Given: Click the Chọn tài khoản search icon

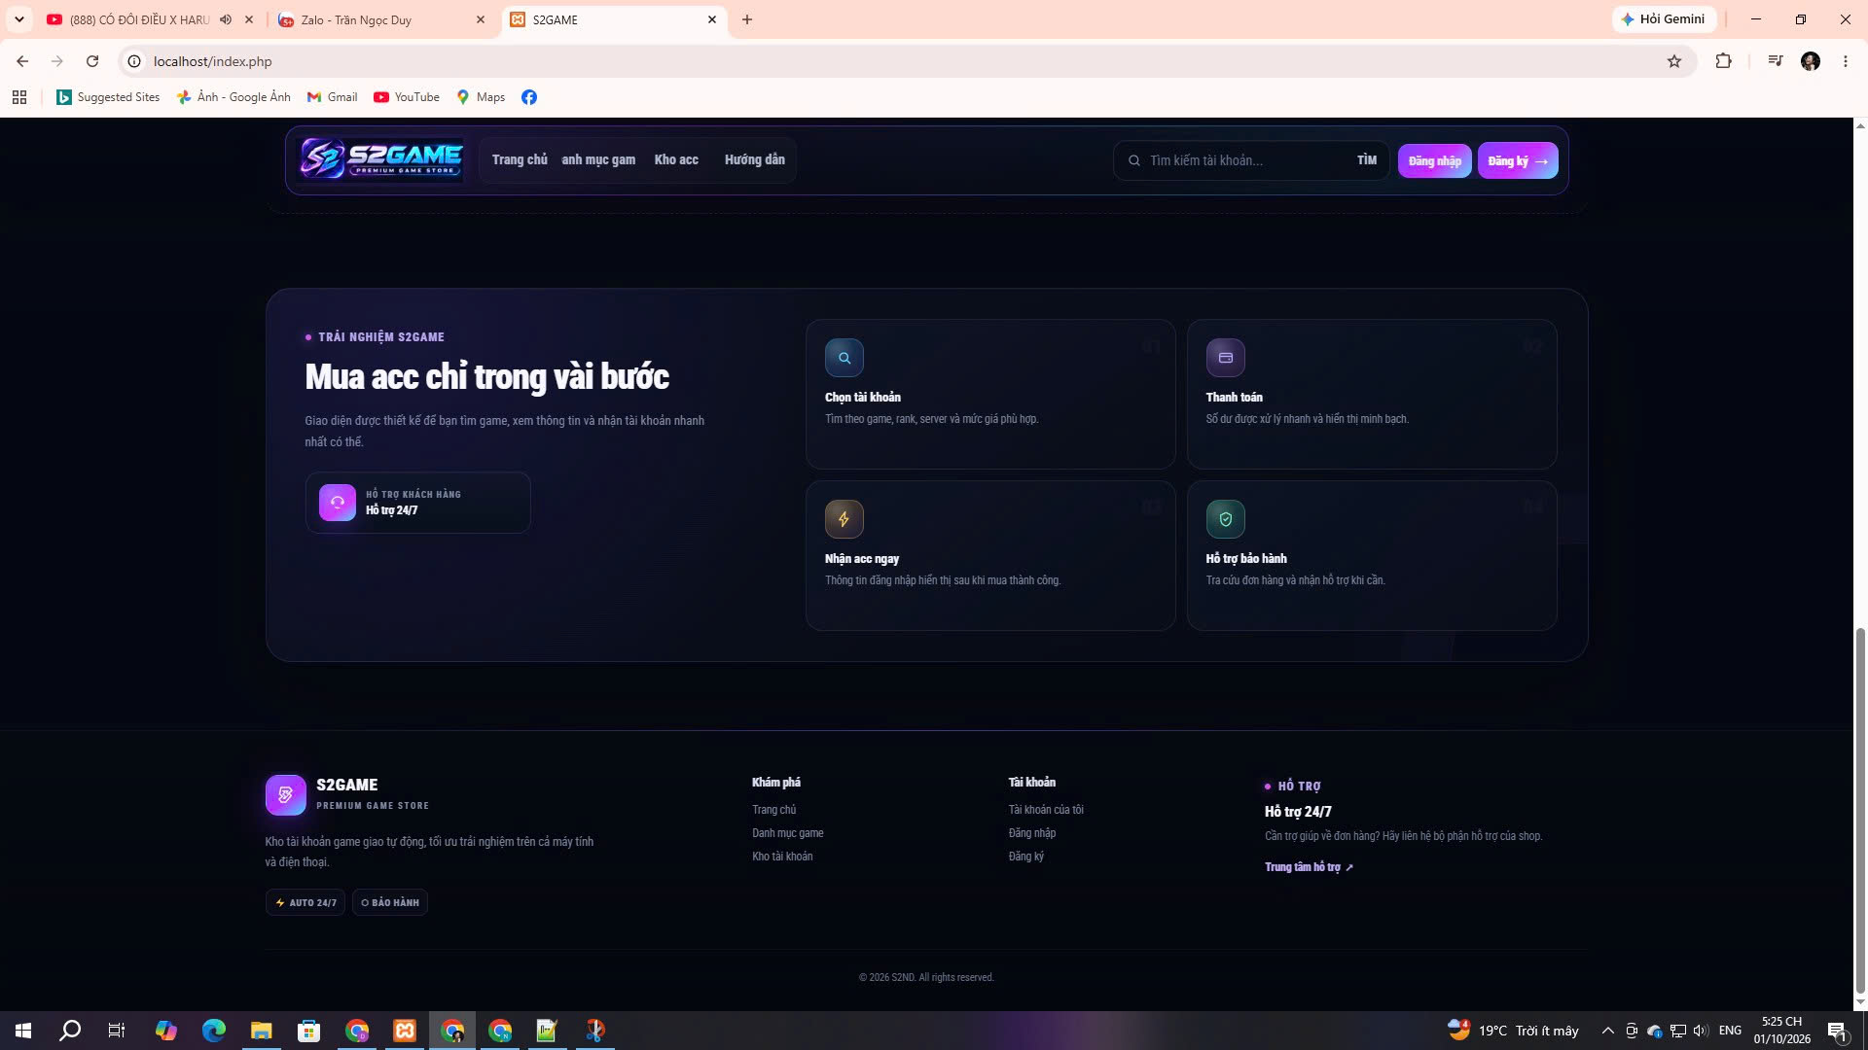Looking at the screenshot, I should pyautogui.click(x=844, y=358).
